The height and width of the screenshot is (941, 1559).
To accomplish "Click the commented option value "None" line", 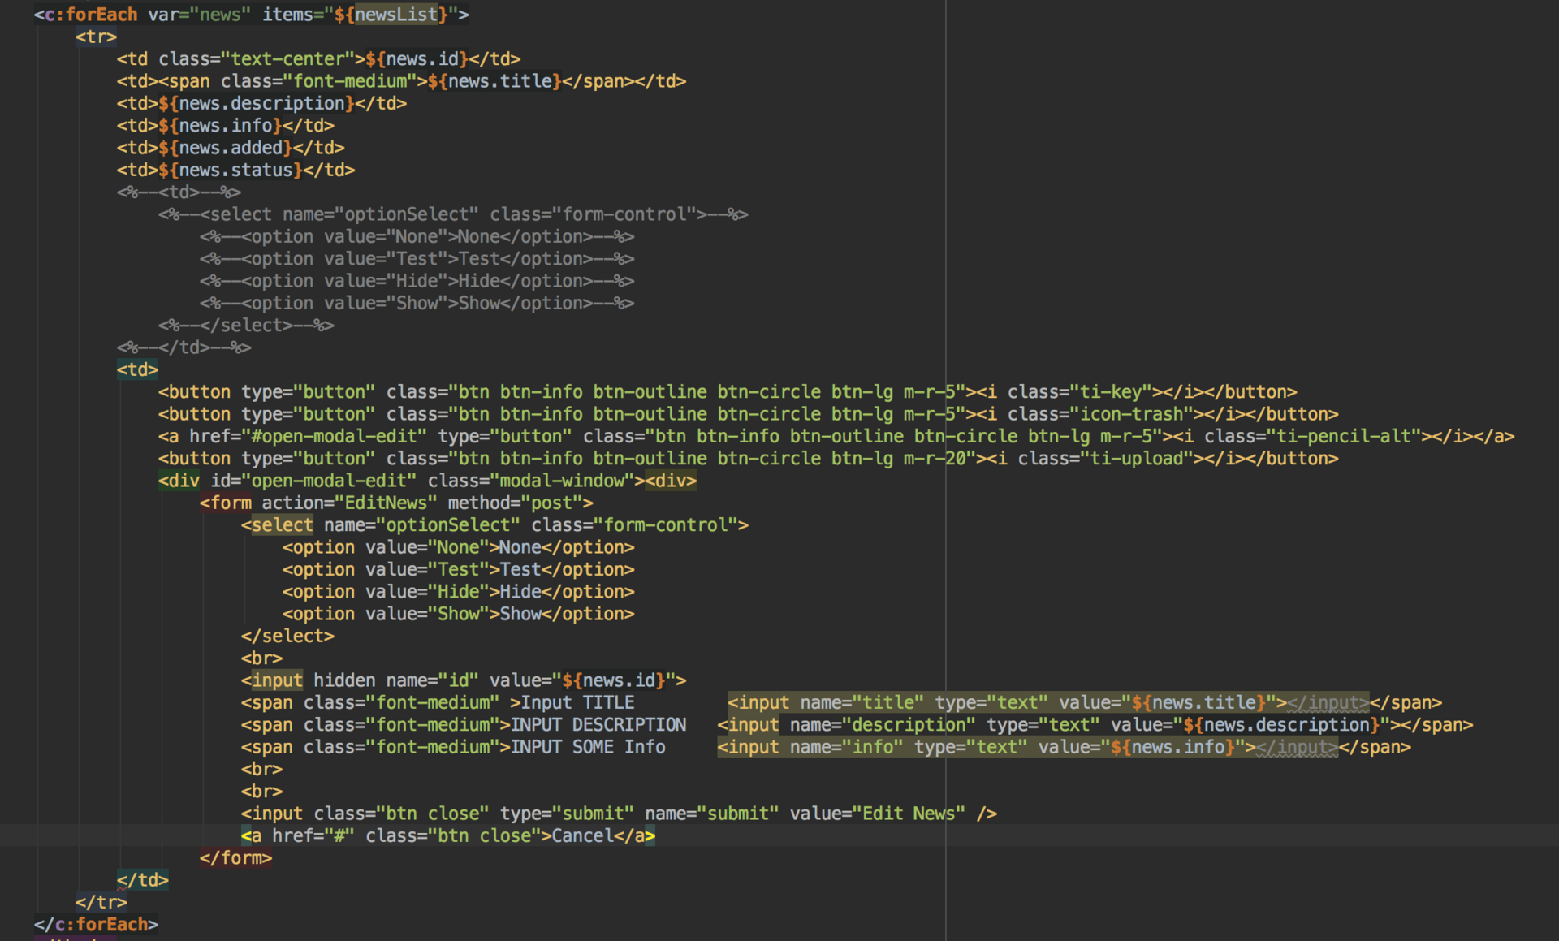I will pos(417,237).
